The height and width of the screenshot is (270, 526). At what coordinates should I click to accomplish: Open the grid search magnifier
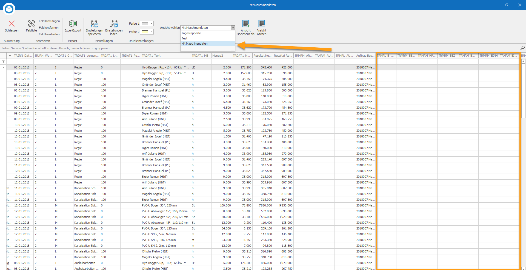tap(522, 48)
